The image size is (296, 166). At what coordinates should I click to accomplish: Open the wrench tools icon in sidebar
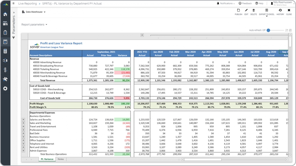5,79
